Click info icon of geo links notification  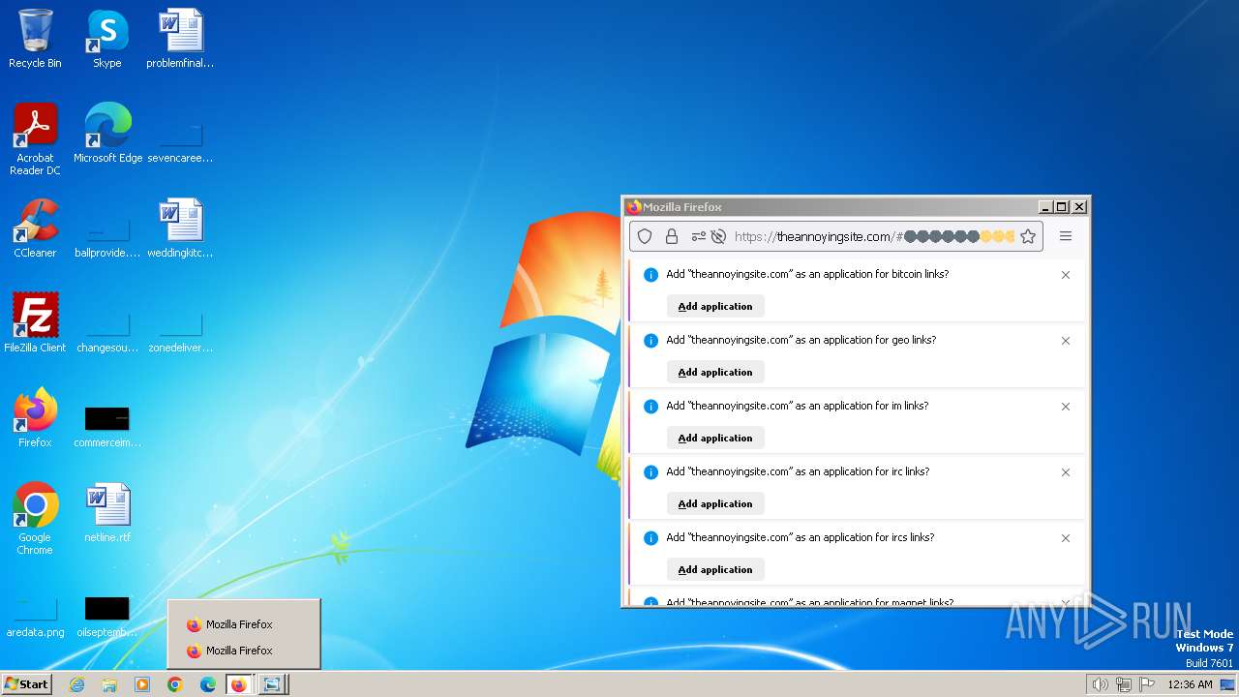(650, 341)
